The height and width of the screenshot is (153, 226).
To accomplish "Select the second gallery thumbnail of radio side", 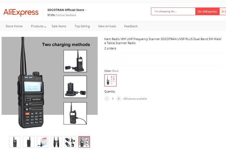I will [29, 142].
